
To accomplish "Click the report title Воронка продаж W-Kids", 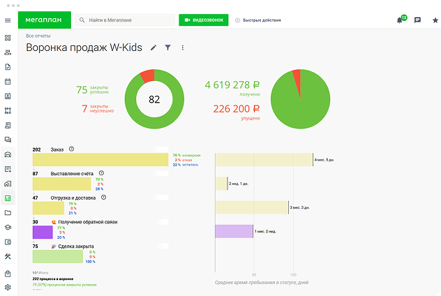I will (84, 47).
